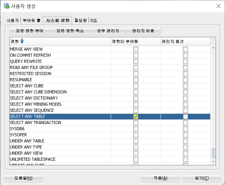The width and height of the screenshot is (225, 185).
Task: Enable admin option for SELECT ANY TABLE
Action: coord(185,116)
